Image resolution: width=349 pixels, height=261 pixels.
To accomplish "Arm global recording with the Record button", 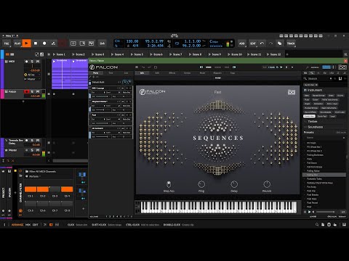I will pos(44,43).
